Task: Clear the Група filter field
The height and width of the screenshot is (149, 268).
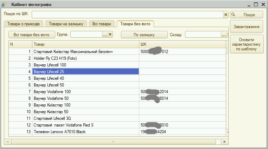Action: click(110, 34)
